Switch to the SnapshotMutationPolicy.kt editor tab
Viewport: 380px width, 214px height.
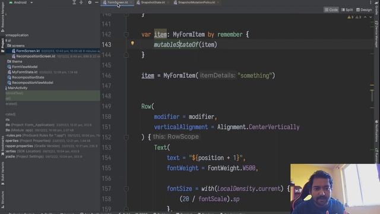(197, 2)
